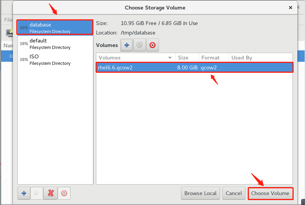Select the ISO storage pool
The width and height of the screenshot is (305, 205).
(55, 59)
